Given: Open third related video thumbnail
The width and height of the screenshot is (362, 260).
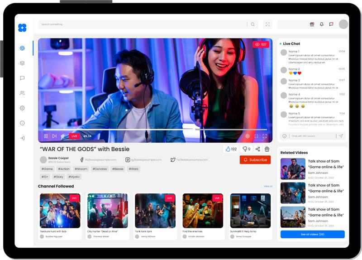Looking at the screenshot, I should 293,217.
